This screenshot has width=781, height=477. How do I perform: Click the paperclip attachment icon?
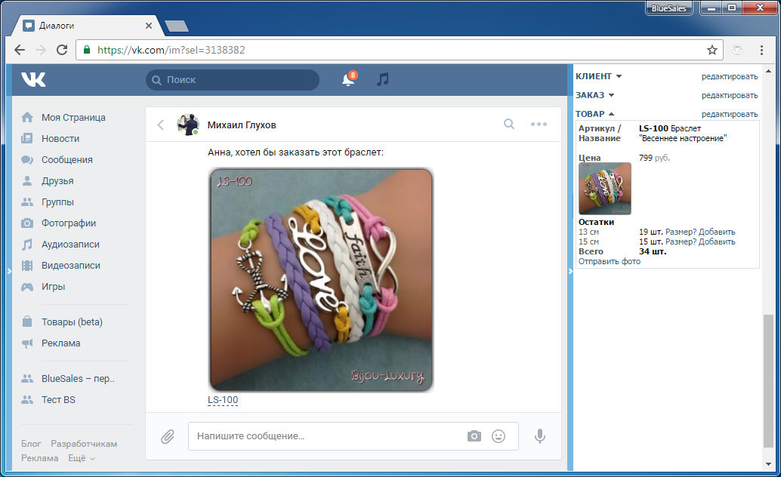point(168,436)
